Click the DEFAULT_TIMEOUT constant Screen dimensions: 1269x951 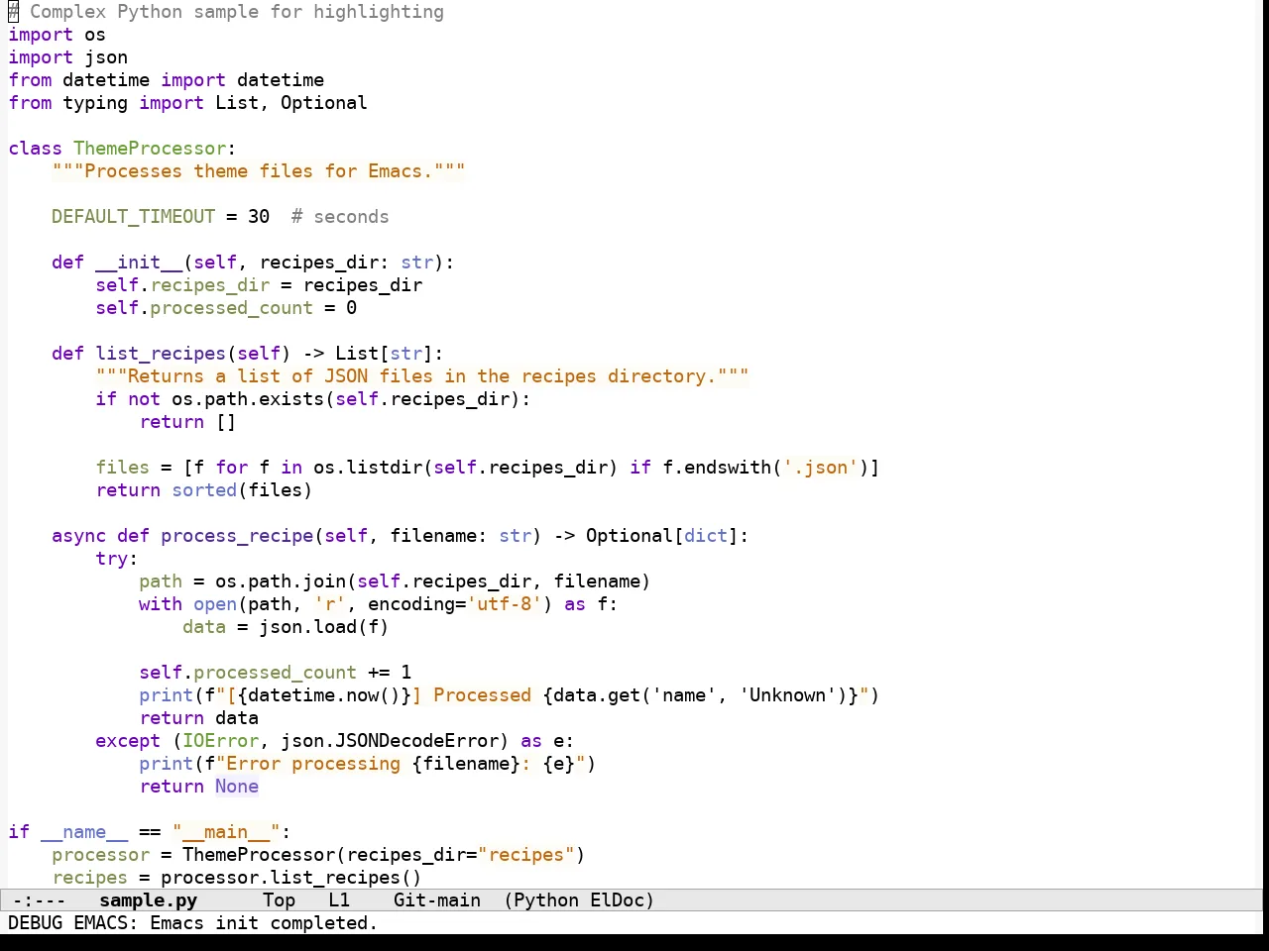coord(133,217)
